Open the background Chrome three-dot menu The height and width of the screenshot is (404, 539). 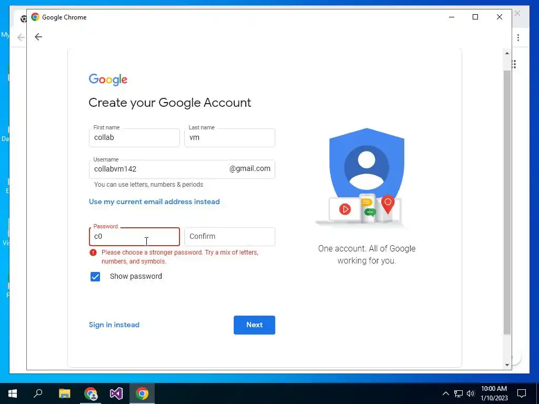pos(518,37)
